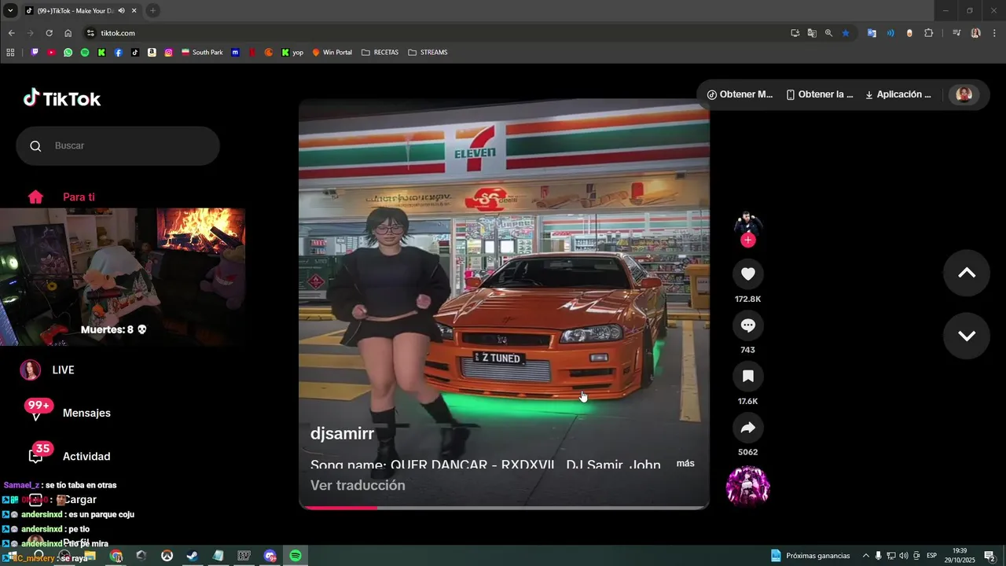Open the TikTok profile avatar menu
Image resolution: width=1006 pixels, height=566 pixels.
click(964, 94)
